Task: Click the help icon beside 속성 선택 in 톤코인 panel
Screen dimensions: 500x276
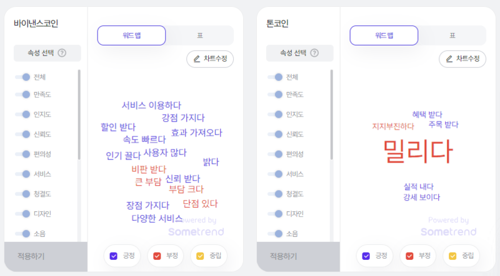Action: 314,53
